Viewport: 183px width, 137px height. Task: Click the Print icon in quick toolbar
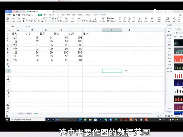(19, 15)
